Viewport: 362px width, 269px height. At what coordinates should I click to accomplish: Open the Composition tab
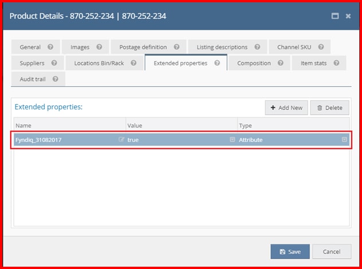click(259, 63)
